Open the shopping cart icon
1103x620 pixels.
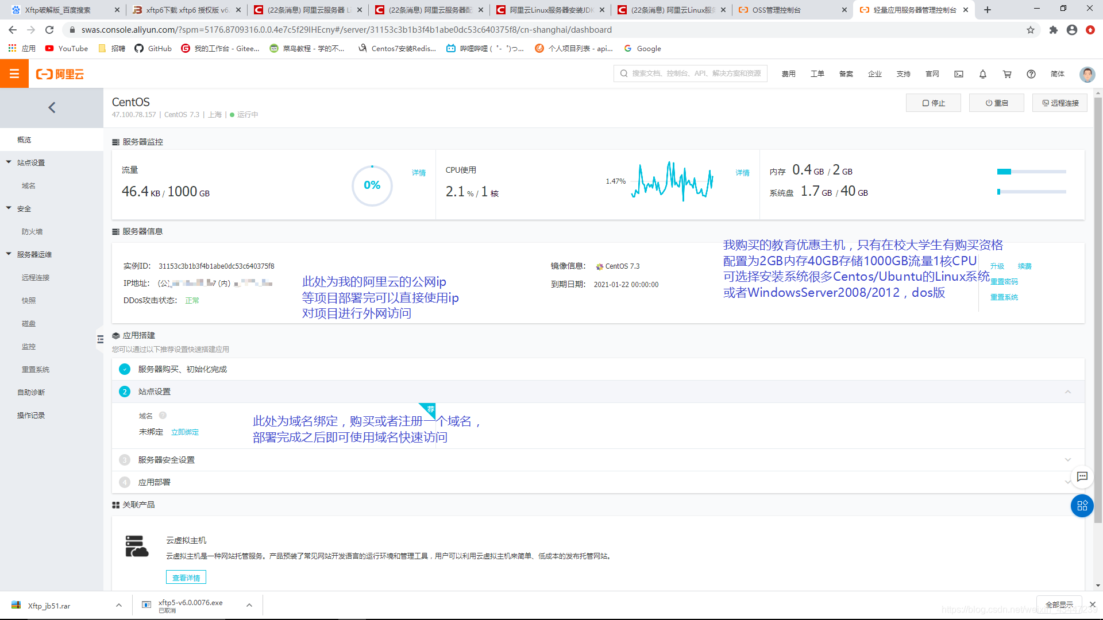click(1007, 74)
